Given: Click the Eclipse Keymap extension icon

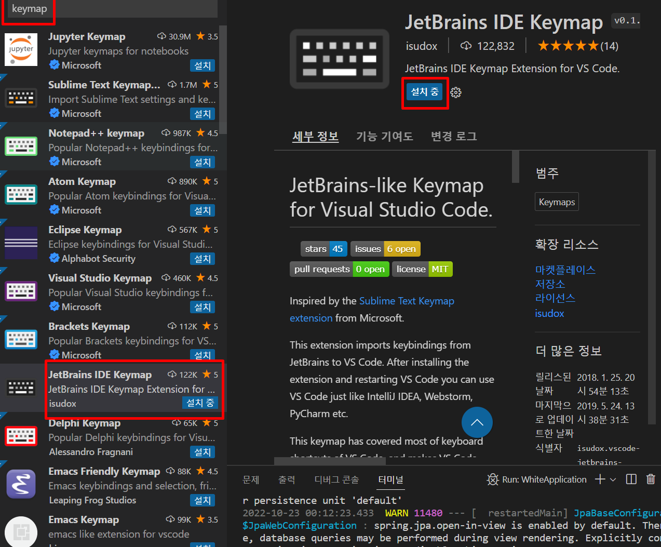Looking at the screenshot, I should [21, 243].
